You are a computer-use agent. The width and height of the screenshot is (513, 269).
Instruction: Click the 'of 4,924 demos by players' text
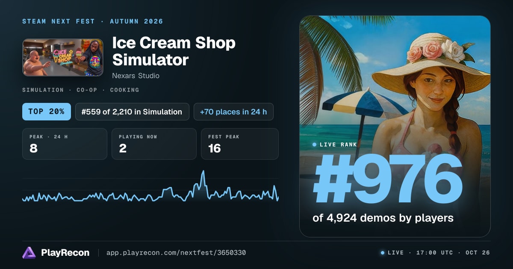tap(383, 218)
